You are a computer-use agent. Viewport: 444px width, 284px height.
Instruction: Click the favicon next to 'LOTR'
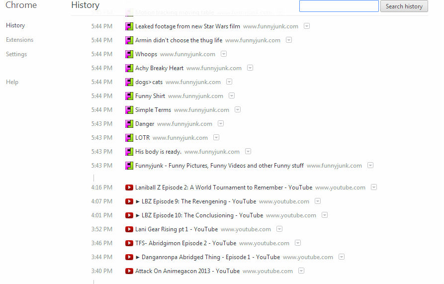129,138
